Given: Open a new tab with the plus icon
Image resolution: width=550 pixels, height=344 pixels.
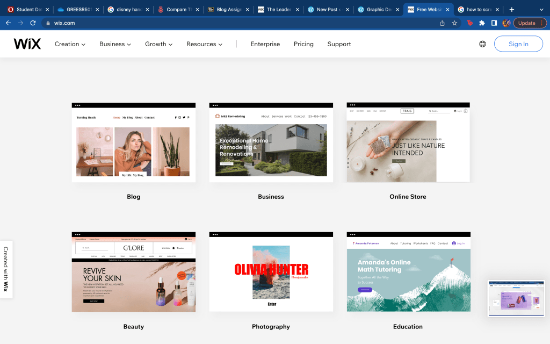Looking at the screenshot, I should [511, 9].
